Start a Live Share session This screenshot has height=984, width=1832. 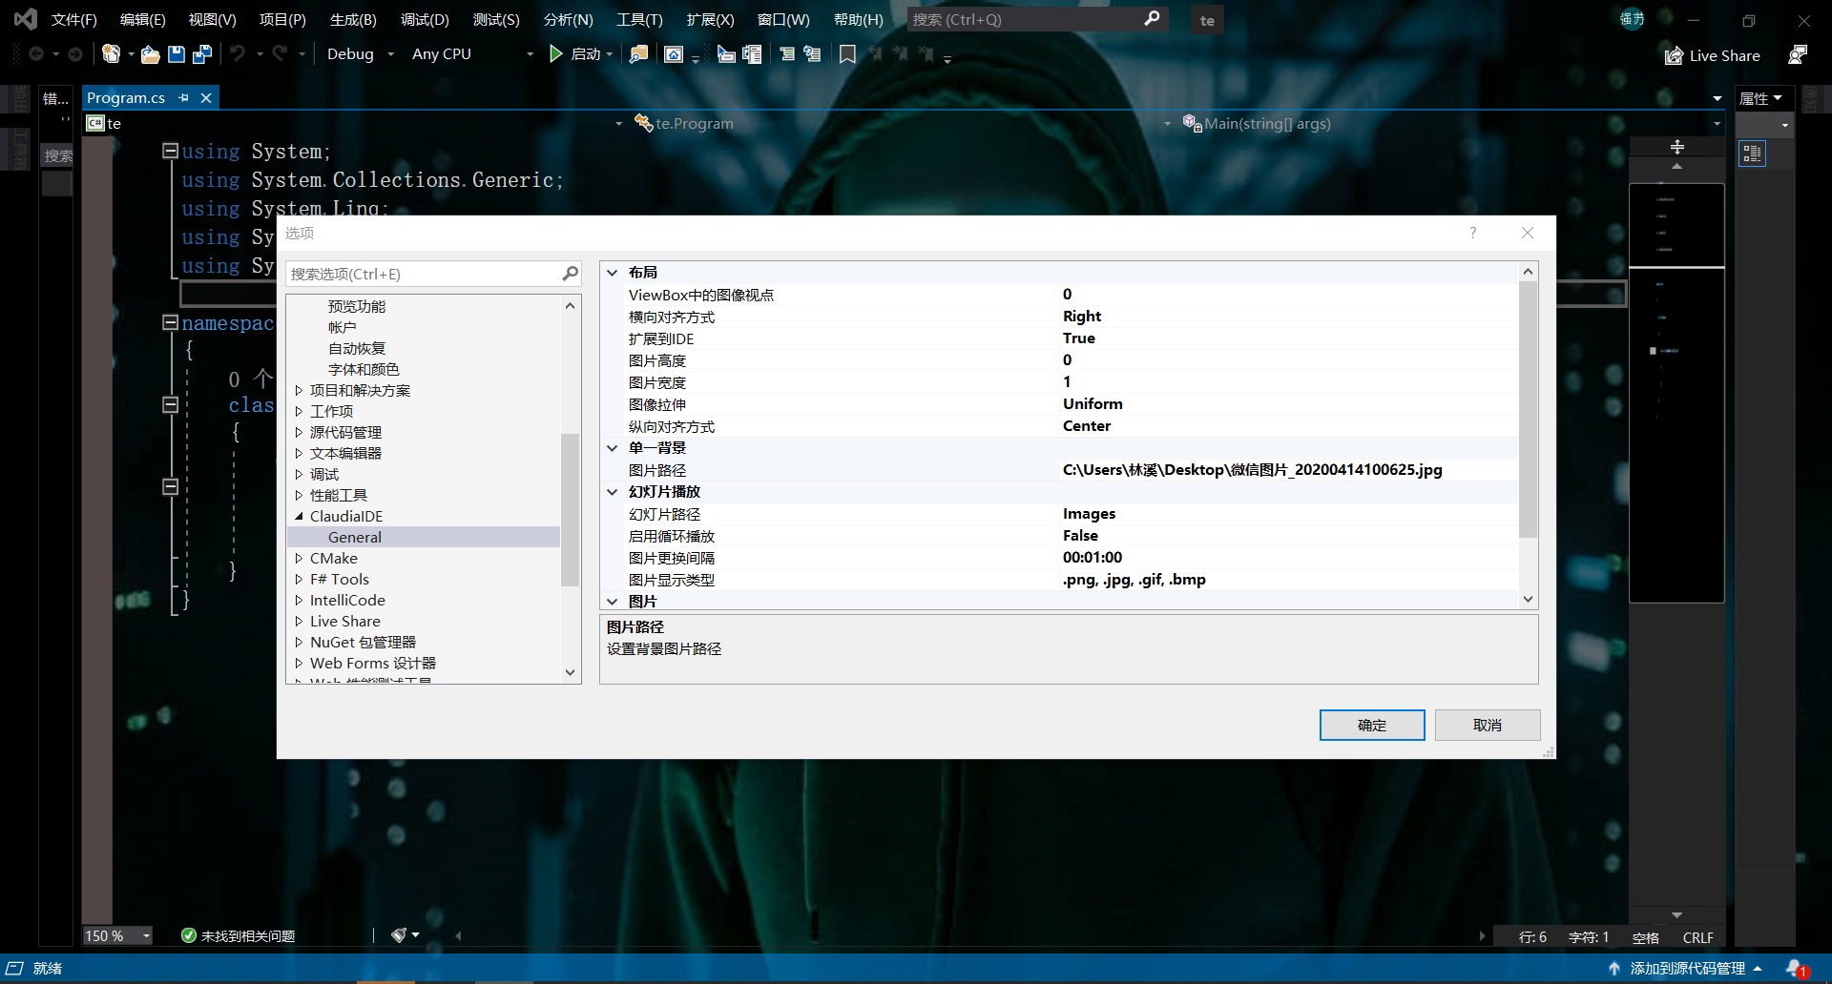click(1711, 55)
